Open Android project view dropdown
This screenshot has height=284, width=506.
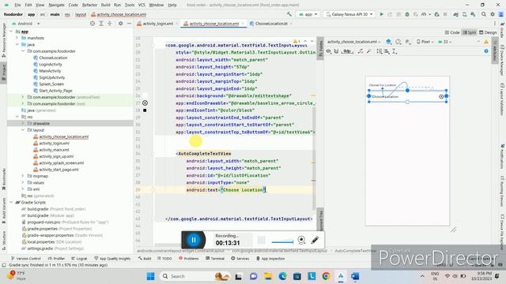click(x=26, y=24)
